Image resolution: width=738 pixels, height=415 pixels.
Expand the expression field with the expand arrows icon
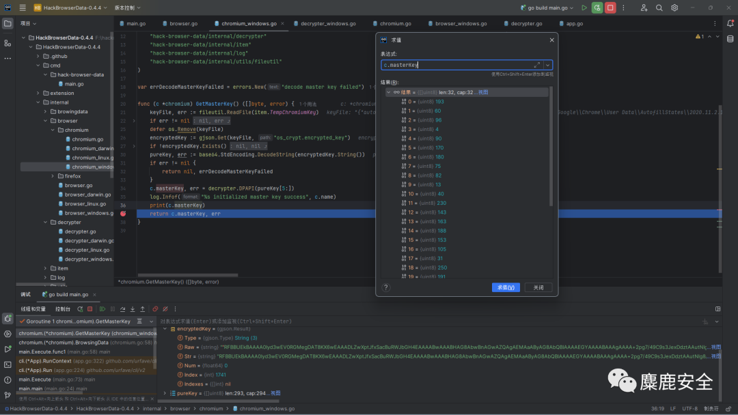pos(536,65)
